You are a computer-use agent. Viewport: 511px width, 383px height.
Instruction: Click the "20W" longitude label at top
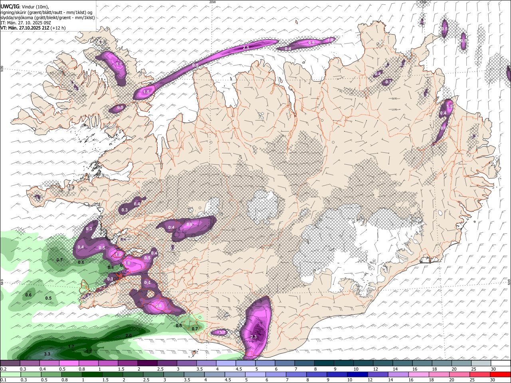click(212, 2)
